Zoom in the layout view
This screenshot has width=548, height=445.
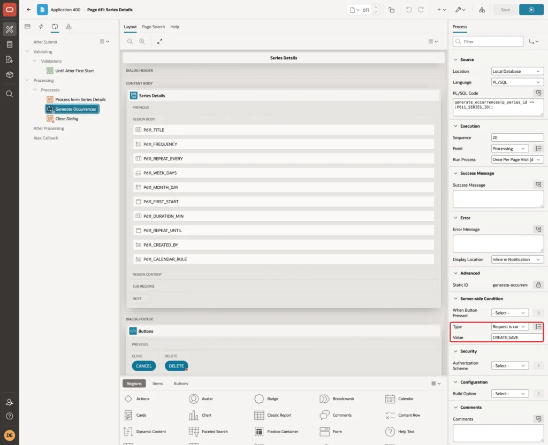click(x=142, y=41)
